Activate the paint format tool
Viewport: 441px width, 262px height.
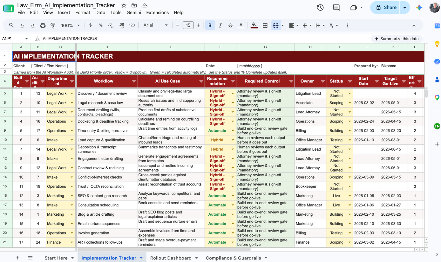tap(53, 25)
